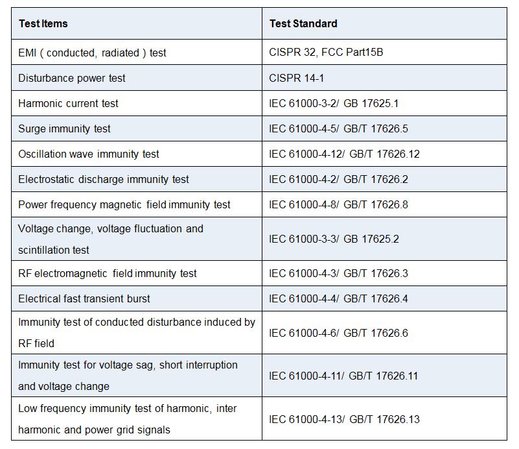This screenshot has width=519, height=449.
Task: Click the RF electromagnetic field immunity test cell
Action: point(108,273)
